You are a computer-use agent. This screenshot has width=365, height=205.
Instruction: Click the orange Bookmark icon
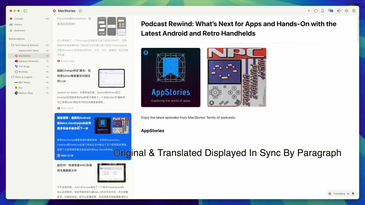pos(11,30)
